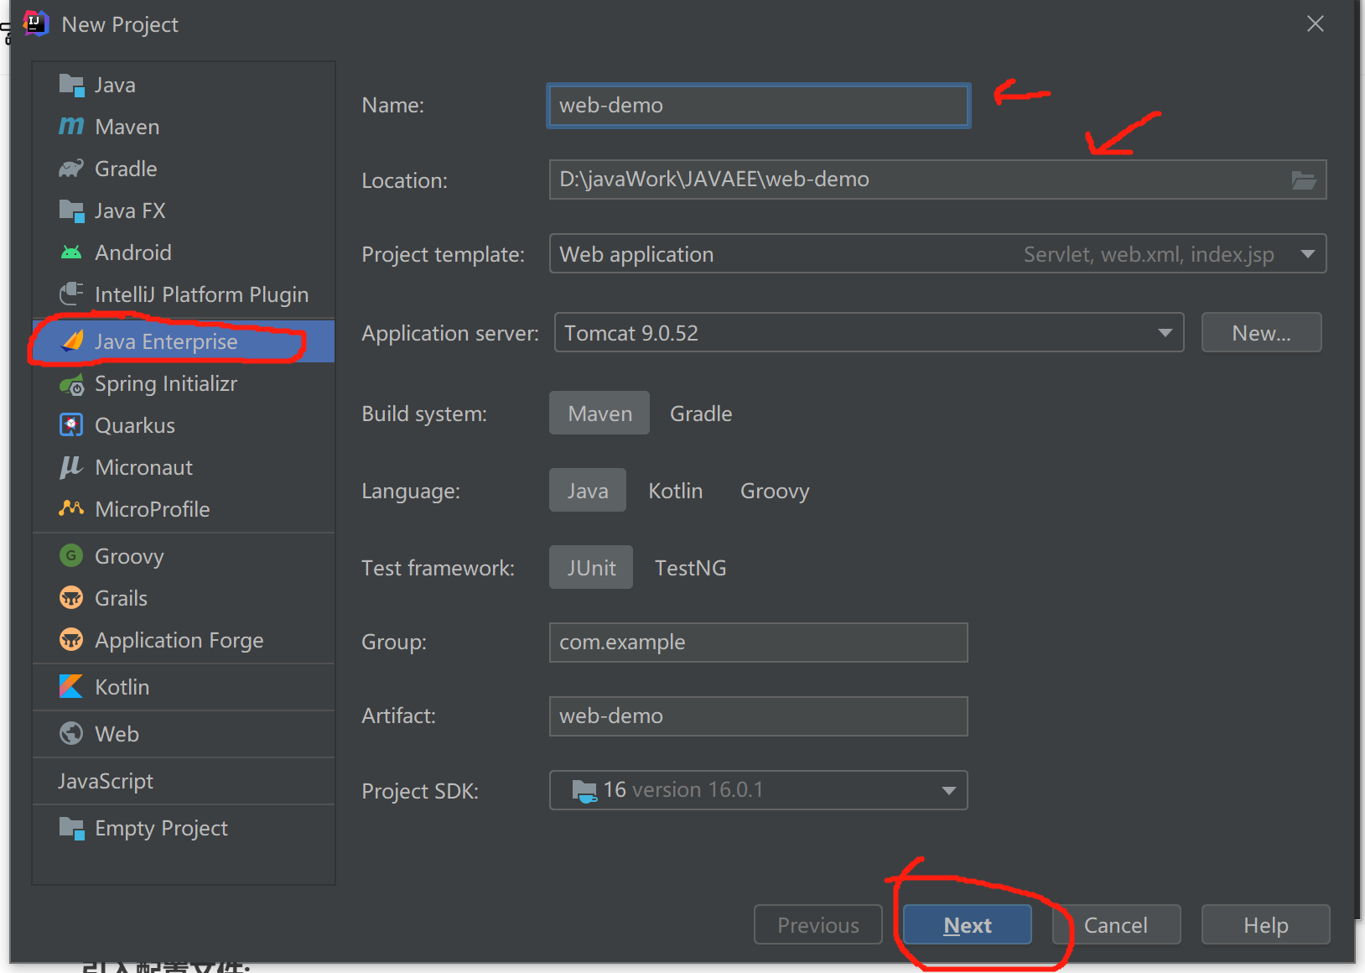Expand the Application server dropdown arrow
The width and height of the screenshot is (1365, 973).
(x=1165, y=333)
